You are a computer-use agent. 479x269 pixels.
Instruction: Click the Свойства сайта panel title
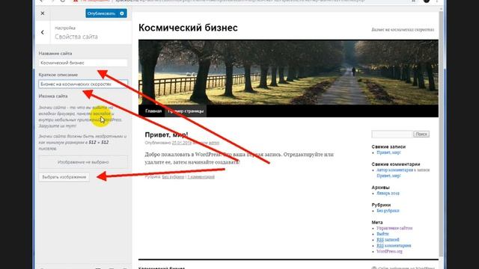click(76, 37)
